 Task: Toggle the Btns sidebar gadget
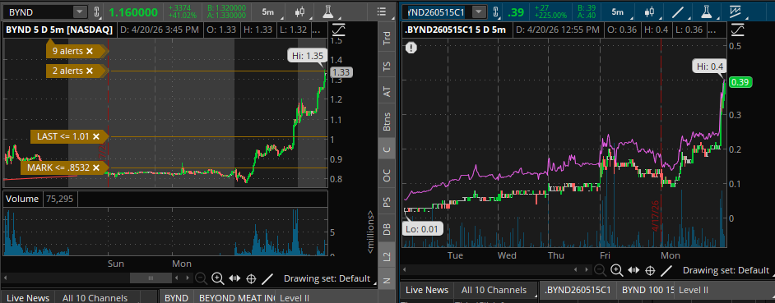[x=387, y=122]
